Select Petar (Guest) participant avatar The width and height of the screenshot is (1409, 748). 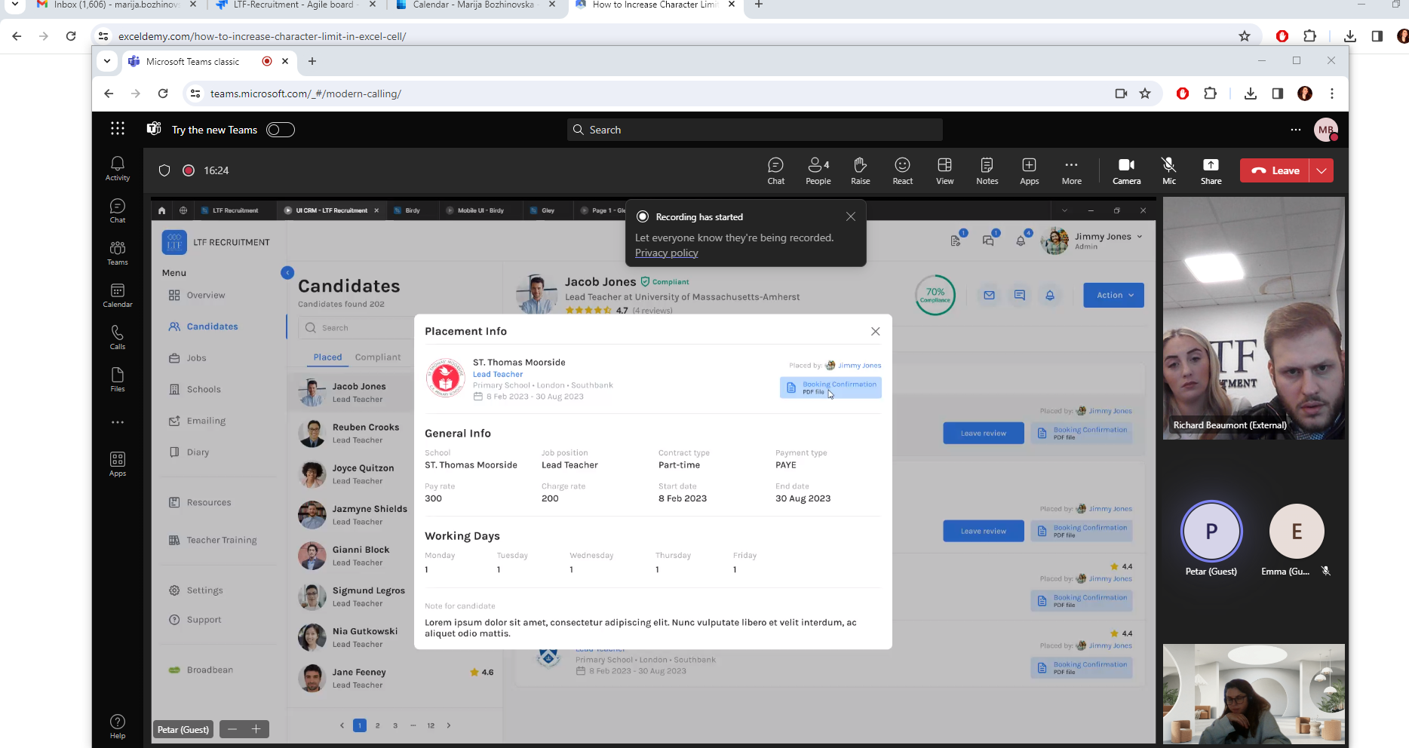[1211, 531]
